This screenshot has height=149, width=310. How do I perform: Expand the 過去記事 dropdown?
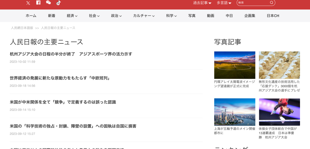tap(202, 3)
